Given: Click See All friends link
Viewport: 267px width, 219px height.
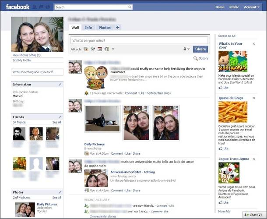Looking at the screenshot, I should click(x=56, y=122).
